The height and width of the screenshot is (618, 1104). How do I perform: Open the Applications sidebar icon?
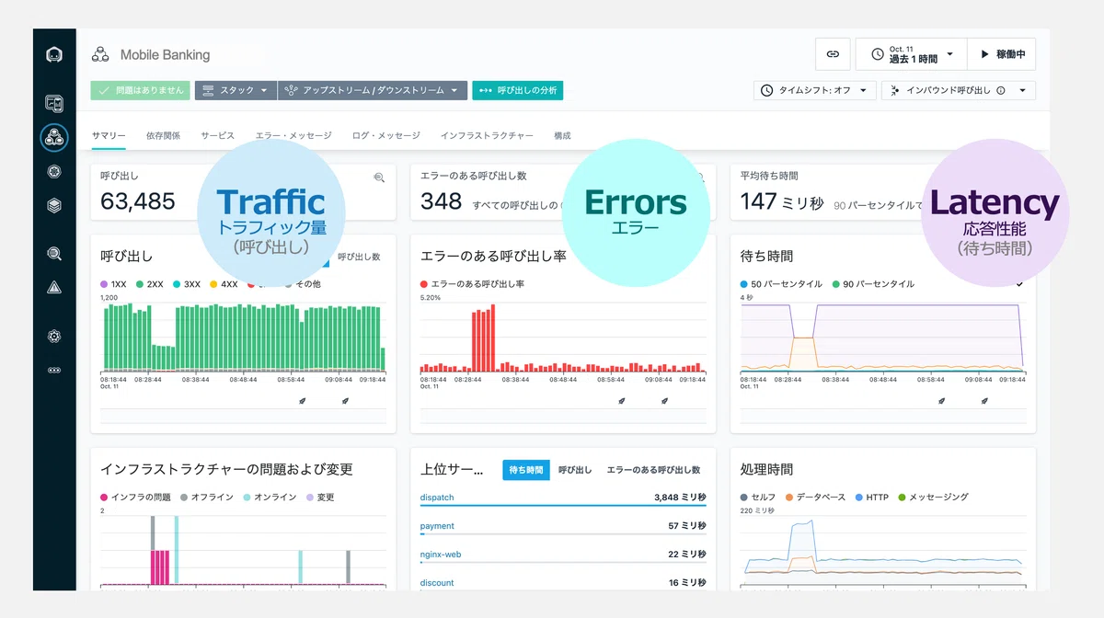(x=54, y=138)
